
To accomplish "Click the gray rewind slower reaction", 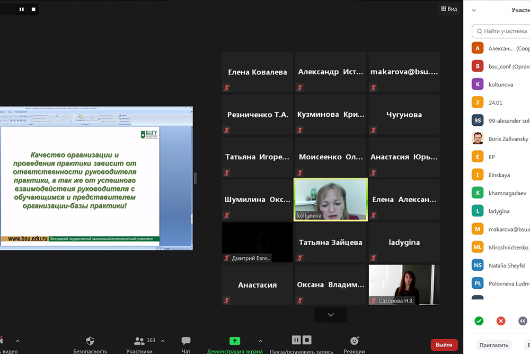I will pos(523,321).
